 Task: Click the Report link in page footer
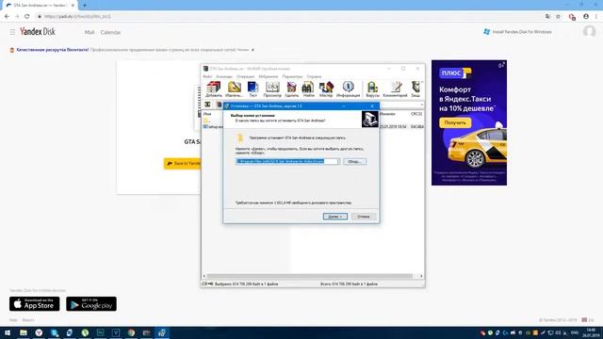[28, 320]
